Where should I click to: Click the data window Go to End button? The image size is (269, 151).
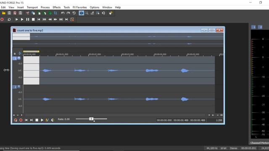32,120
